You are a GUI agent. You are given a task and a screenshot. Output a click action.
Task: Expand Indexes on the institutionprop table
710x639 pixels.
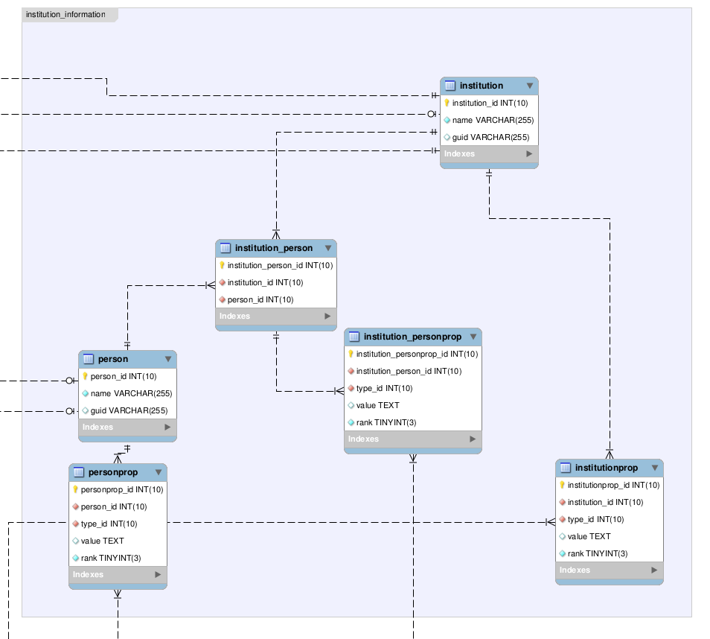609,570
